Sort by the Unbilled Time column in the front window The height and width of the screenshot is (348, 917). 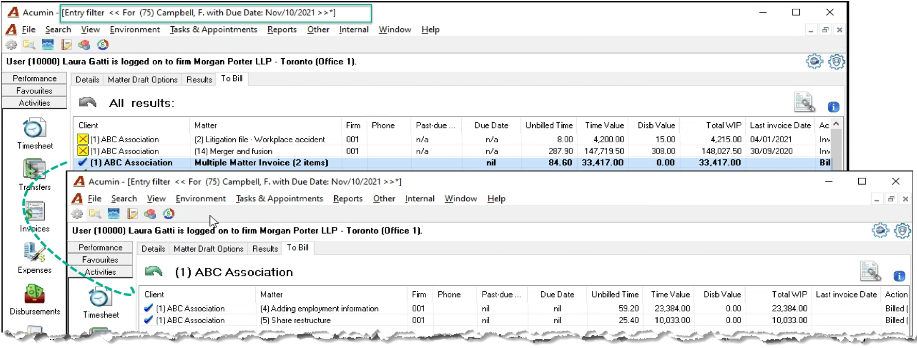pos(615,294)
